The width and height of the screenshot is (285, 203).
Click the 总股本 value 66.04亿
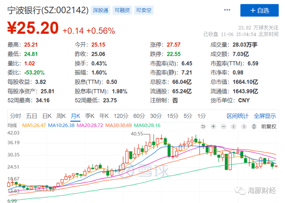182,82
